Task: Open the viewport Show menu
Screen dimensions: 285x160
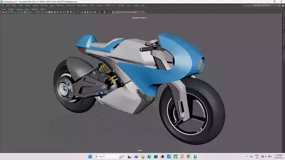Action: click(27, 9)
